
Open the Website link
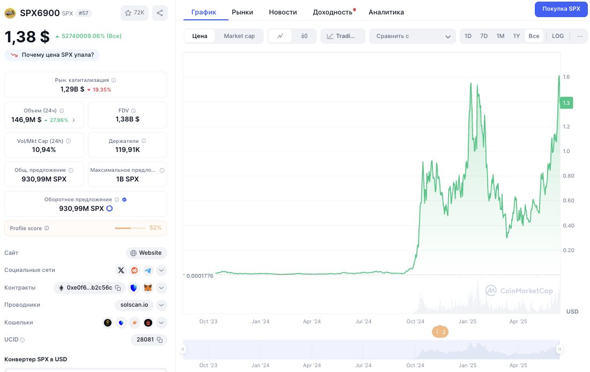click(x=146, y=253)
